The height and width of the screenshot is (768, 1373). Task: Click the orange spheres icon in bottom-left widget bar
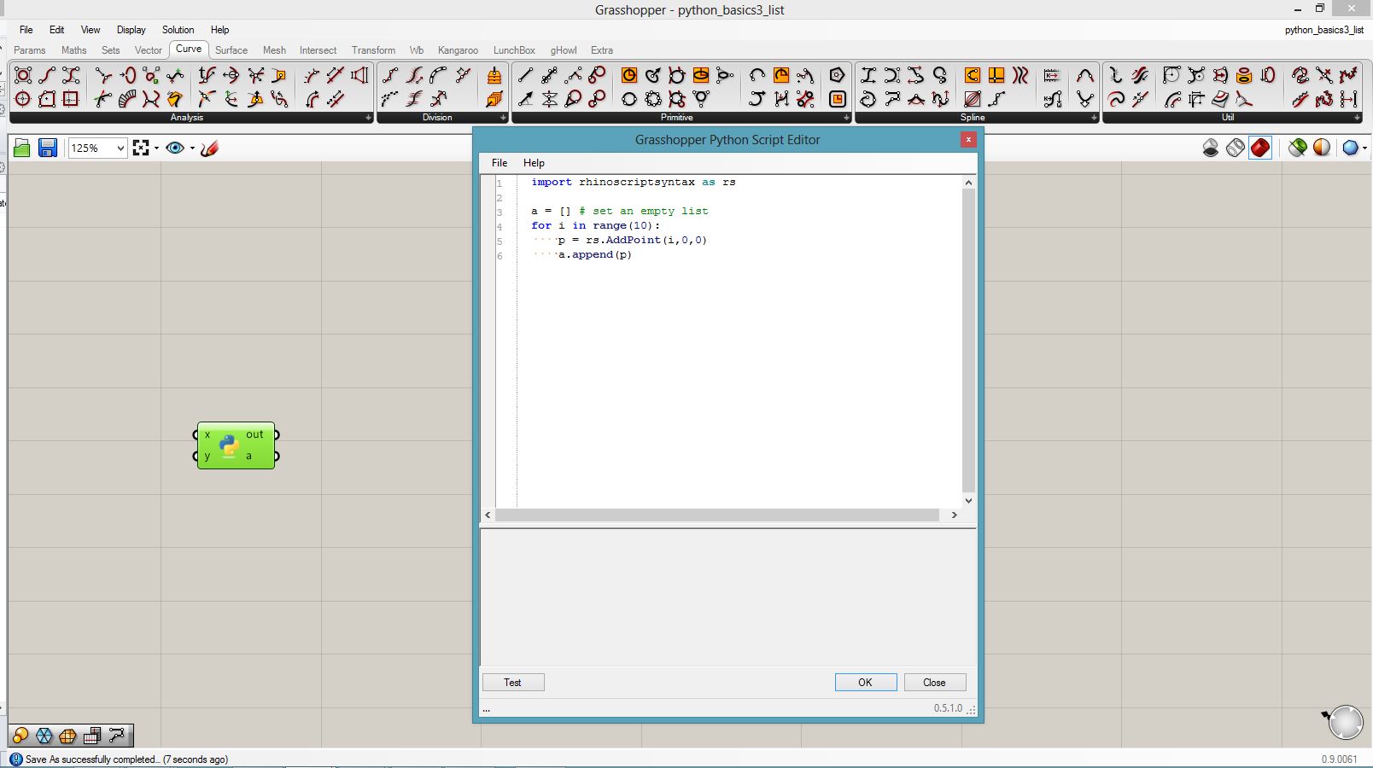[x=20, y=736]
